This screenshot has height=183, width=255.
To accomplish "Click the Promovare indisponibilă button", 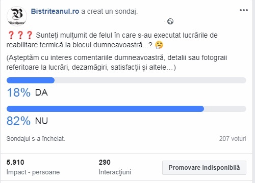I will 204,168.
